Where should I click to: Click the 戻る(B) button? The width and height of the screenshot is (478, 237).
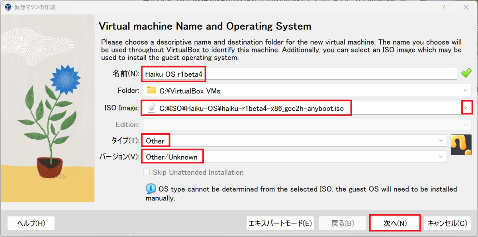pos(343,223)
